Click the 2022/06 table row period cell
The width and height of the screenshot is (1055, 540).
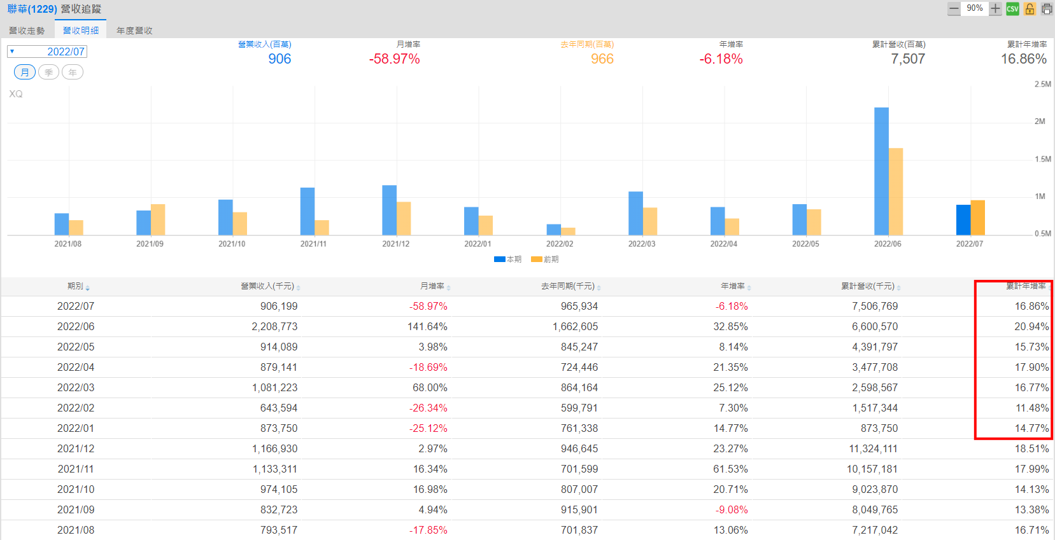(76, 327)
